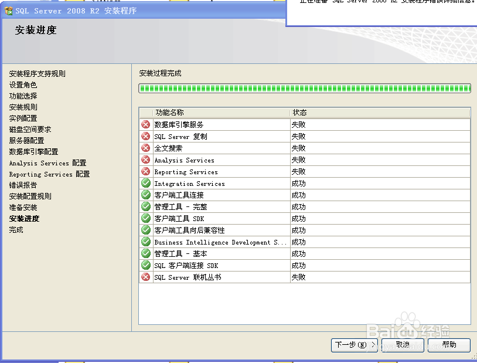Click the green check beside 管理工具 - 完整
This screenshot has width=477, height=363.
click(146, 206)
